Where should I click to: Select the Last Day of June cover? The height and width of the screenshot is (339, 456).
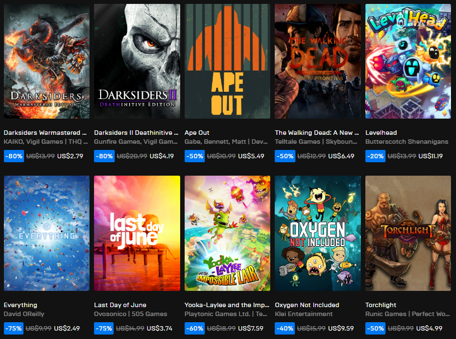[x=137, y=233]
